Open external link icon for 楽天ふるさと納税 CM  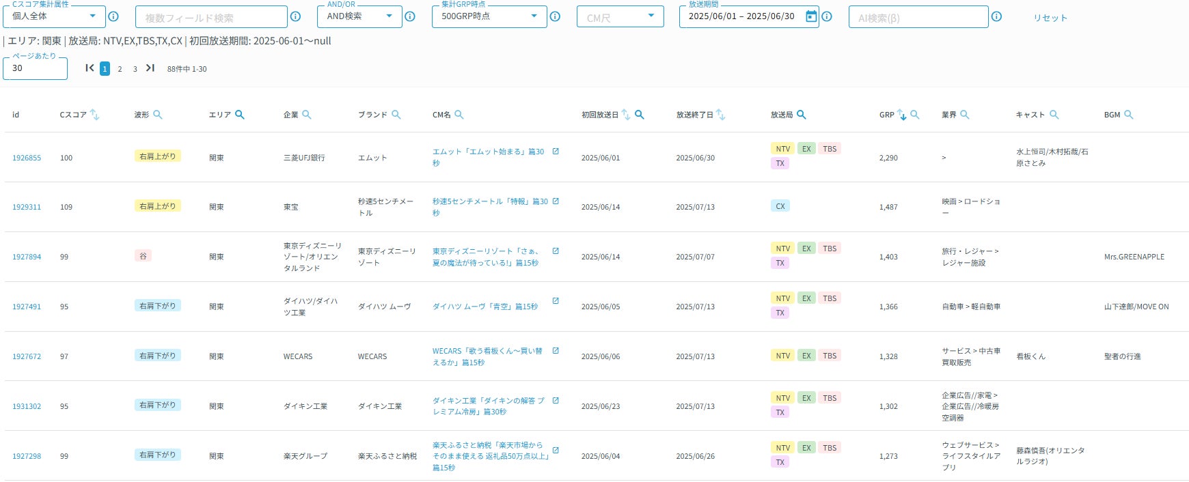(x=556, y=451)
